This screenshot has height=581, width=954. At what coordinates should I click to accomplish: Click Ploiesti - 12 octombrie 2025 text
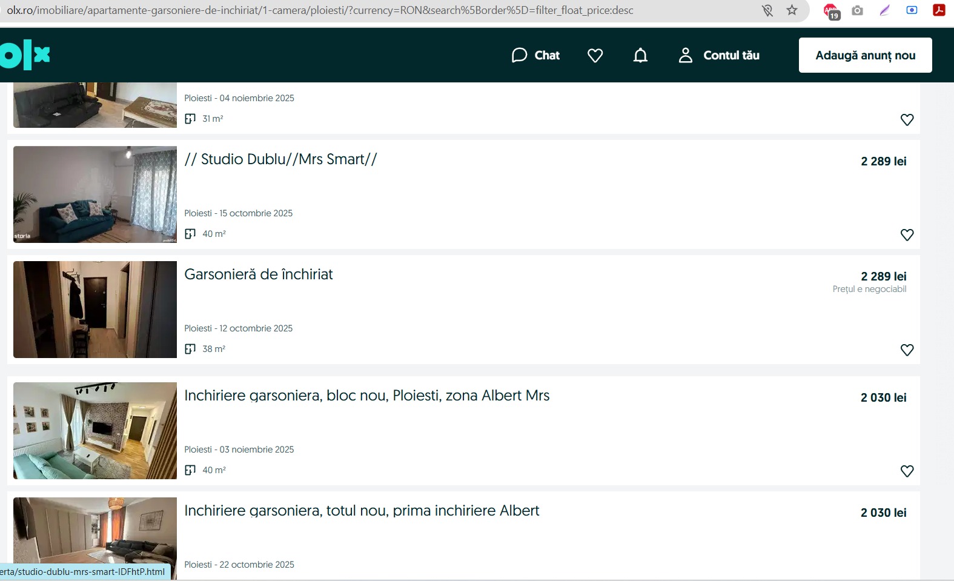coord(239,328)
